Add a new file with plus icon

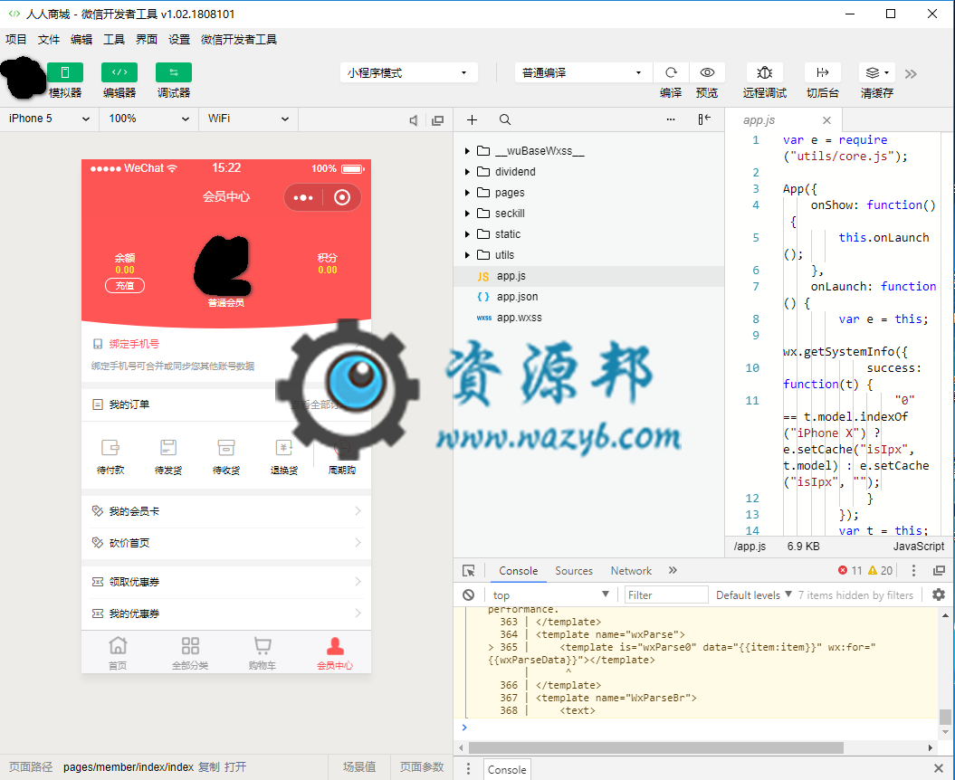tap(472, 120)
